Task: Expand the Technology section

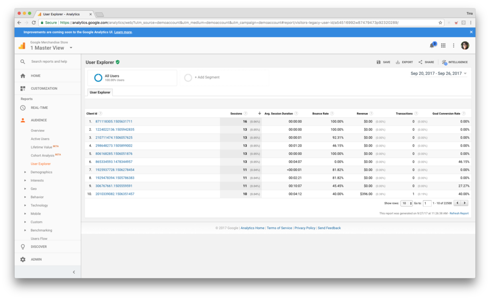Action: 25,205
